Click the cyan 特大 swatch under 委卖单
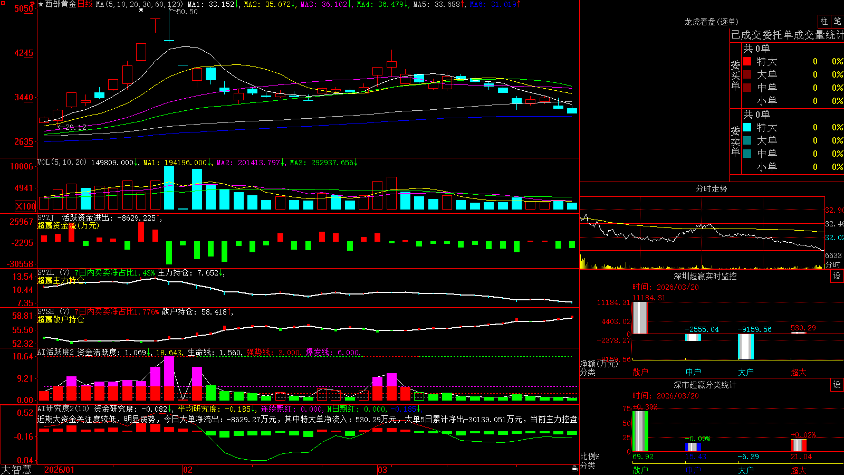This screenshot has height=475, width=844. [747, 127]
